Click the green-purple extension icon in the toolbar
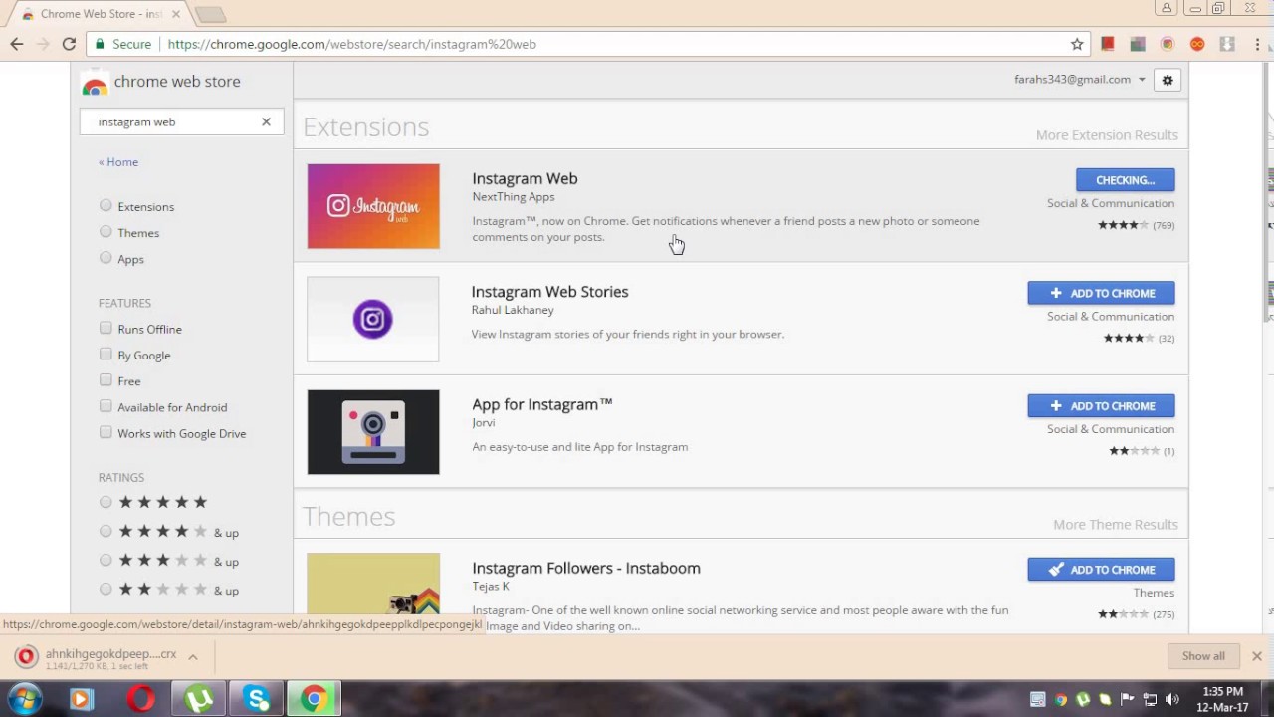Screen dimensions: 1274x717 click(x=1138, y=44)
